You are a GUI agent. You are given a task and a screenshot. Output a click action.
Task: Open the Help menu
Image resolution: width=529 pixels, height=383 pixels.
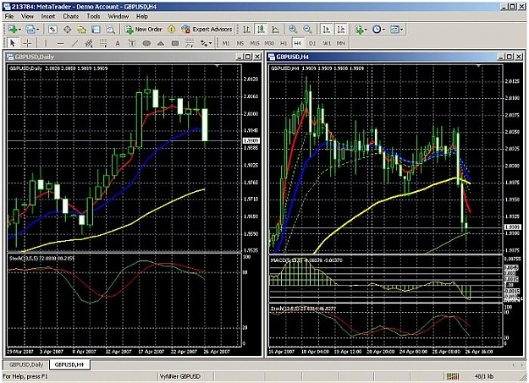point(142,16)
